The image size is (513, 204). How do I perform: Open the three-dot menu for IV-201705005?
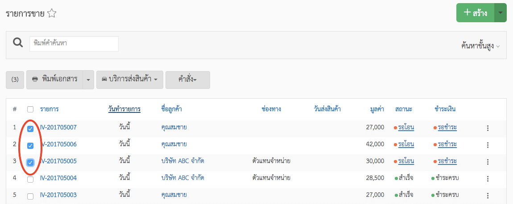pos(488,162)
